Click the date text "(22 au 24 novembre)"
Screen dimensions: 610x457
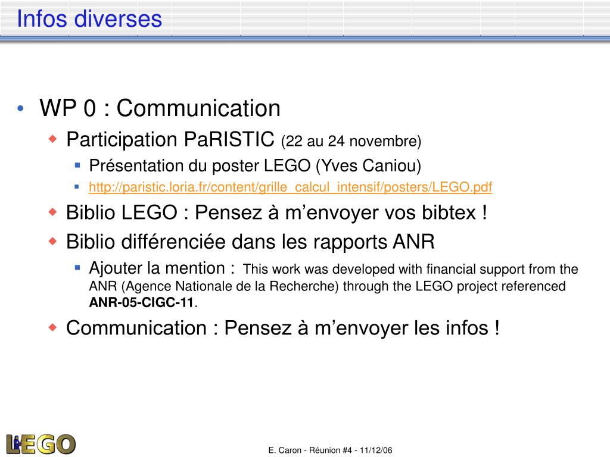coord(351,141)
